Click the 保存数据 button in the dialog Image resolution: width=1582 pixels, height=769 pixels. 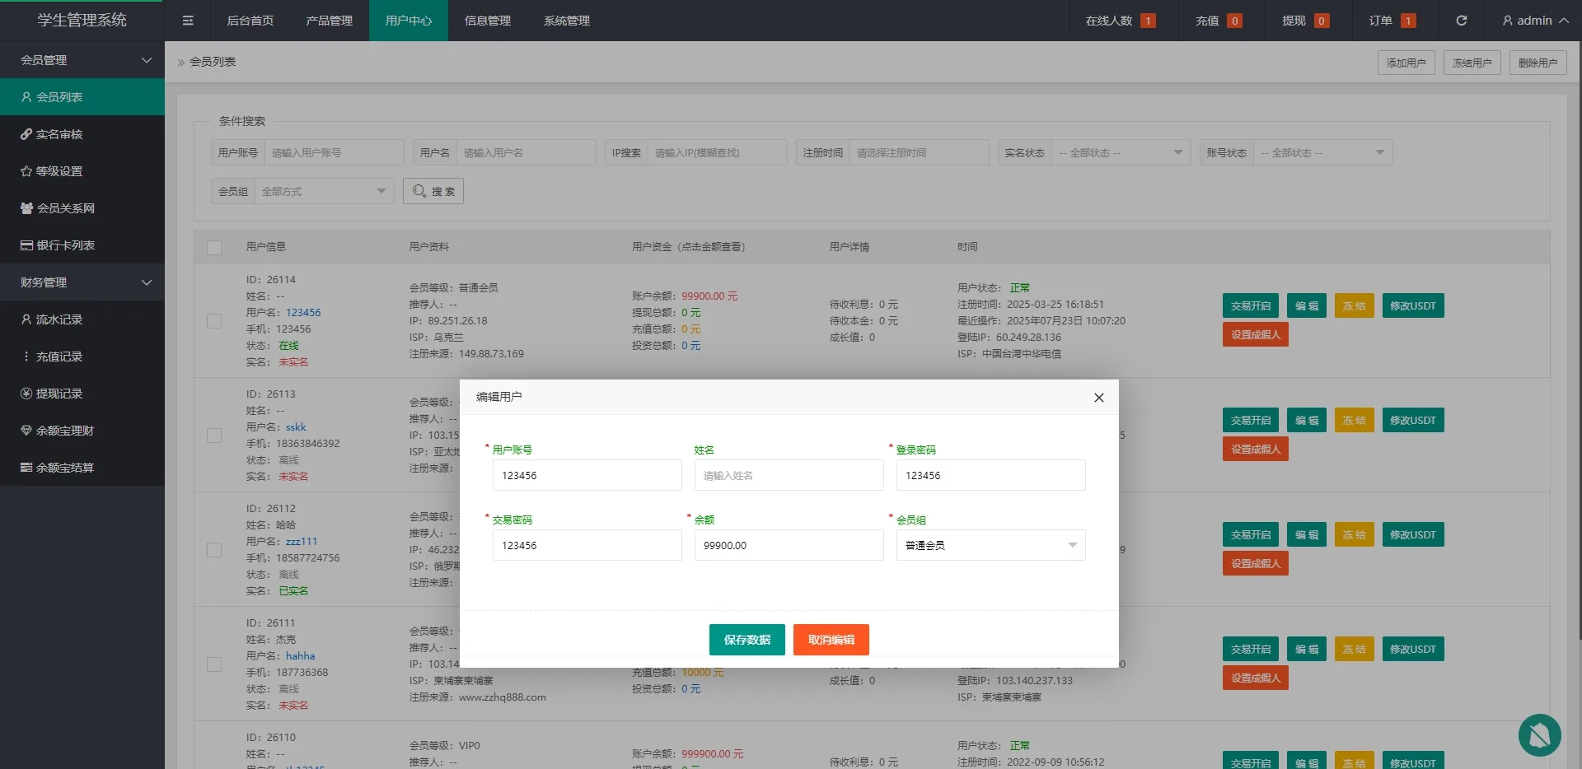coord(747,640)
